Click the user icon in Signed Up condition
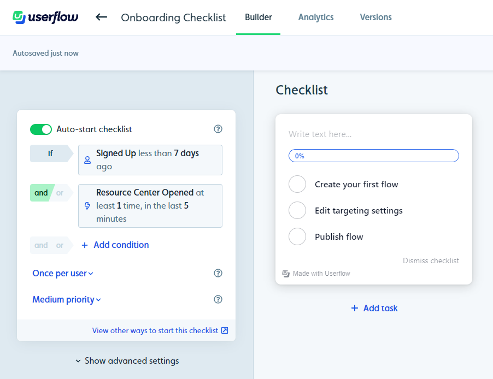This screenshot has height=379, width=493. pyautogui.click(x=87, y=160)
